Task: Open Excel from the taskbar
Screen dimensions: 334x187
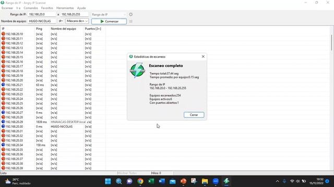Action: [x=151, y=181]
